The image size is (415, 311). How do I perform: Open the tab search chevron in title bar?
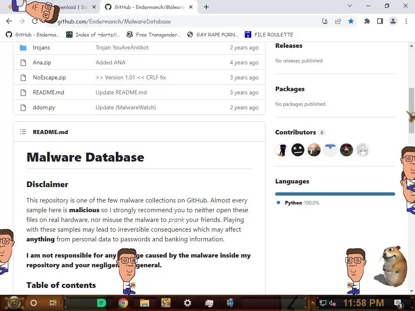(350, 6)
